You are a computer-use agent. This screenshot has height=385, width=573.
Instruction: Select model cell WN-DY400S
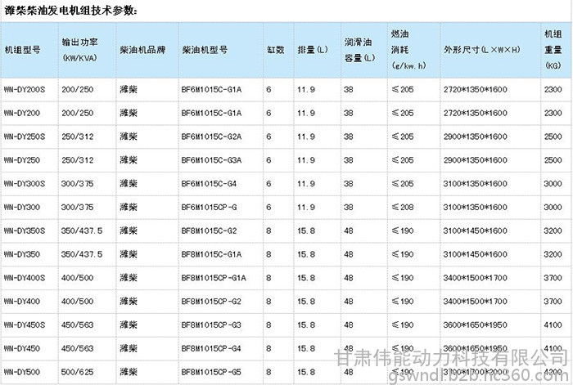point(25,278)
